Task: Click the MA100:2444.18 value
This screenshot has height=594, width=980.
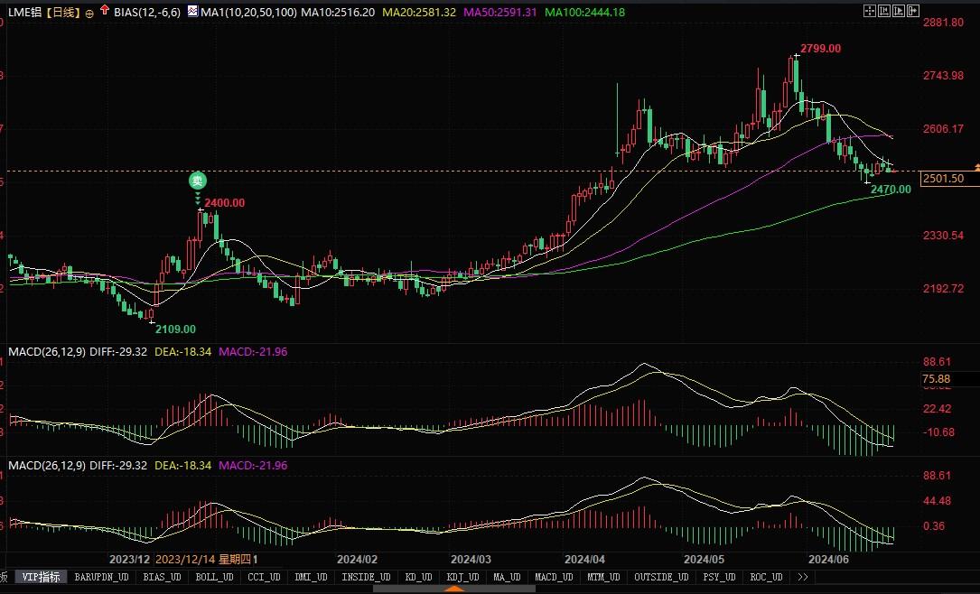Action: click(x=584, y=12)
